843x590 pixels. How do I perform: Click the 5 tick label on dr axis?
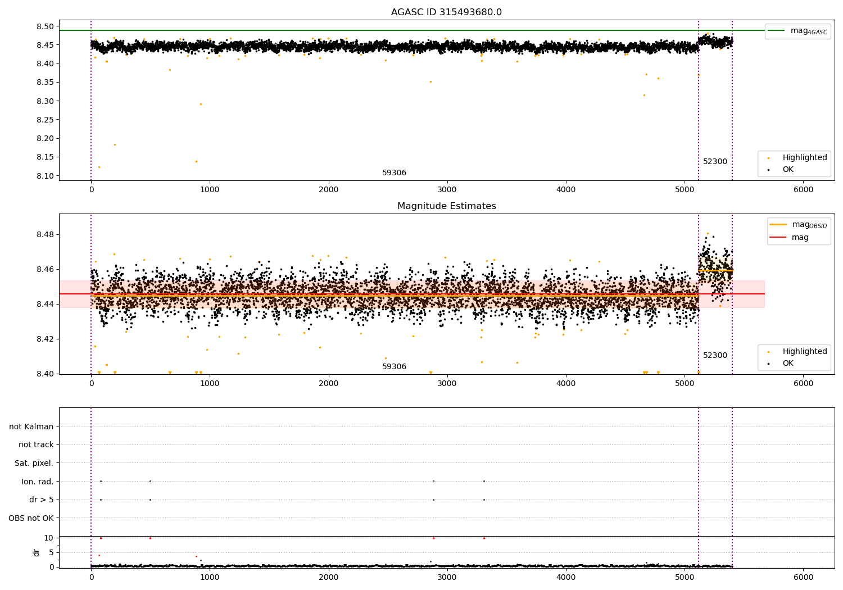pyautogui.click(x=51, y=552)
